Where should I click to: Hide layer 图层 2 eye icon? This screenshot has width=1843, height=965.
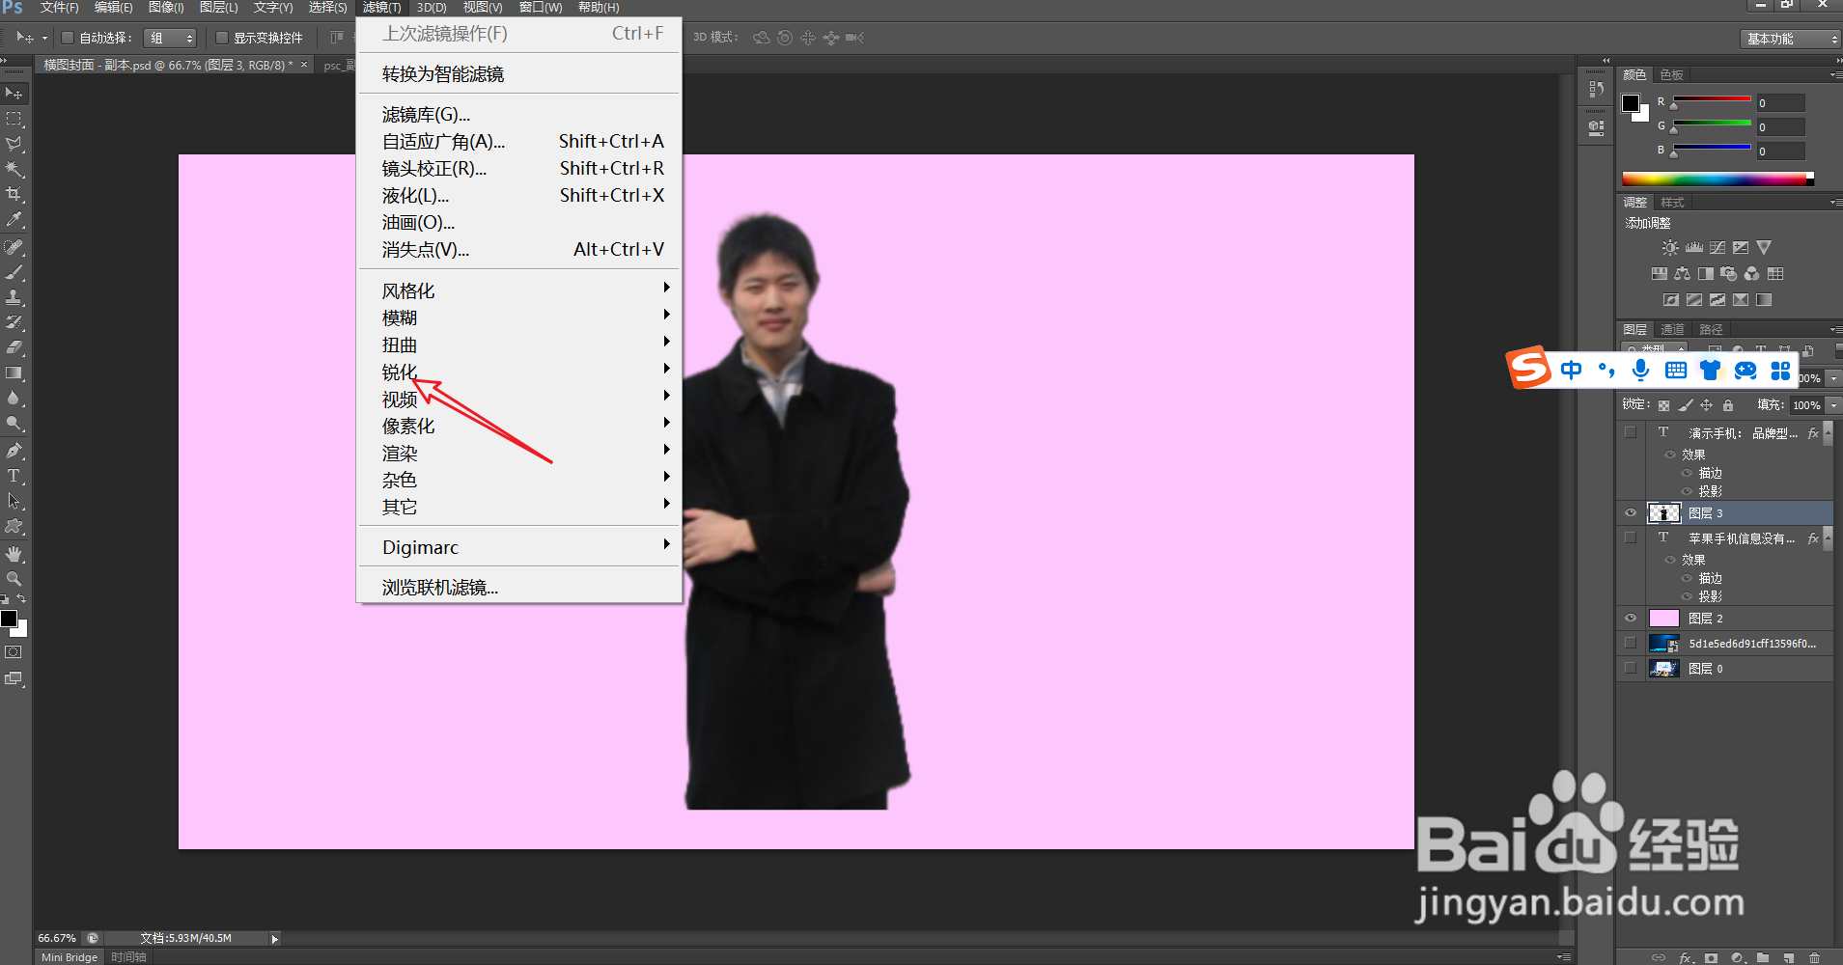pyautogui.click(x=1631, y=619)
